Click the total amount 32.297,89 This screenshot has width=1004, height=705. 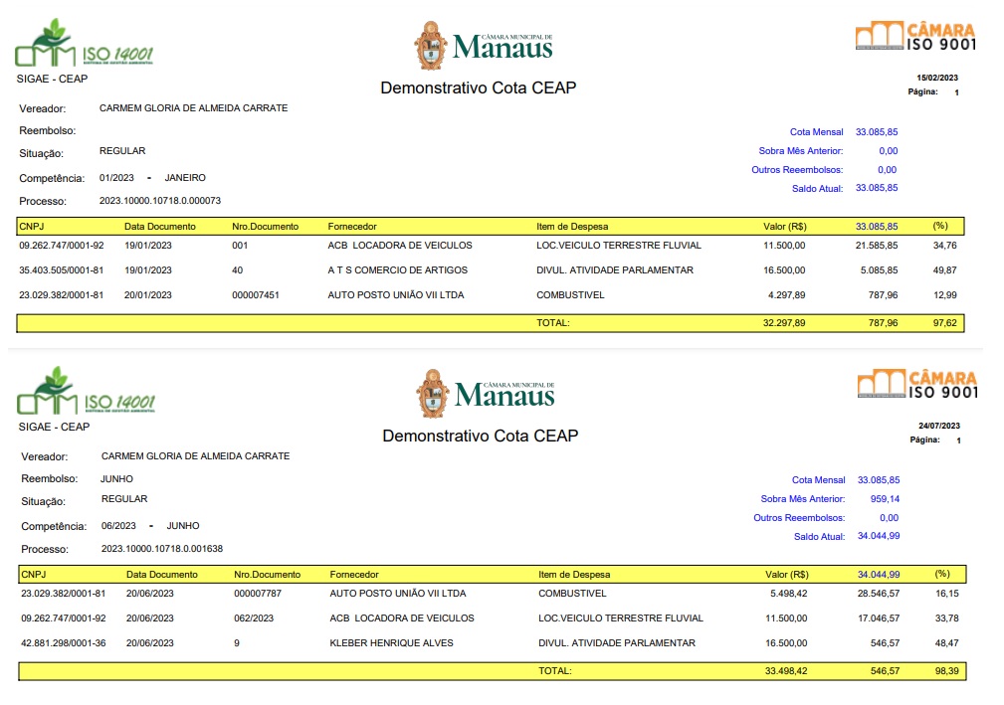point(784,323)
